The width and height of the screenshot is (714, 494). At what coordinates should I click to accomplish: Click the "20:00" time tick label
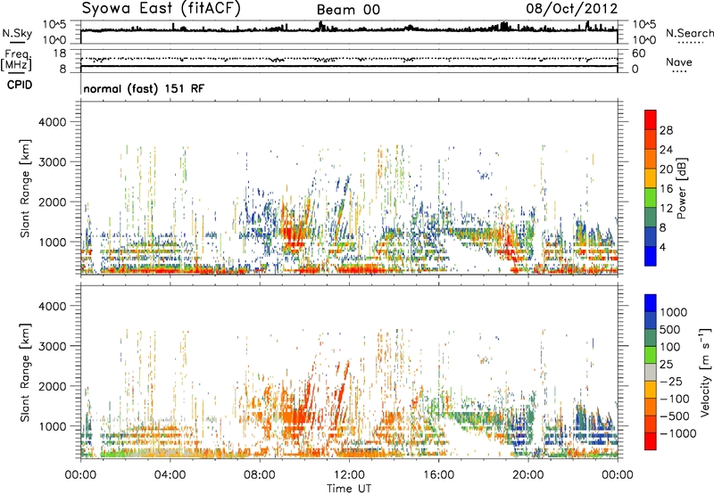tap(528, 475)
